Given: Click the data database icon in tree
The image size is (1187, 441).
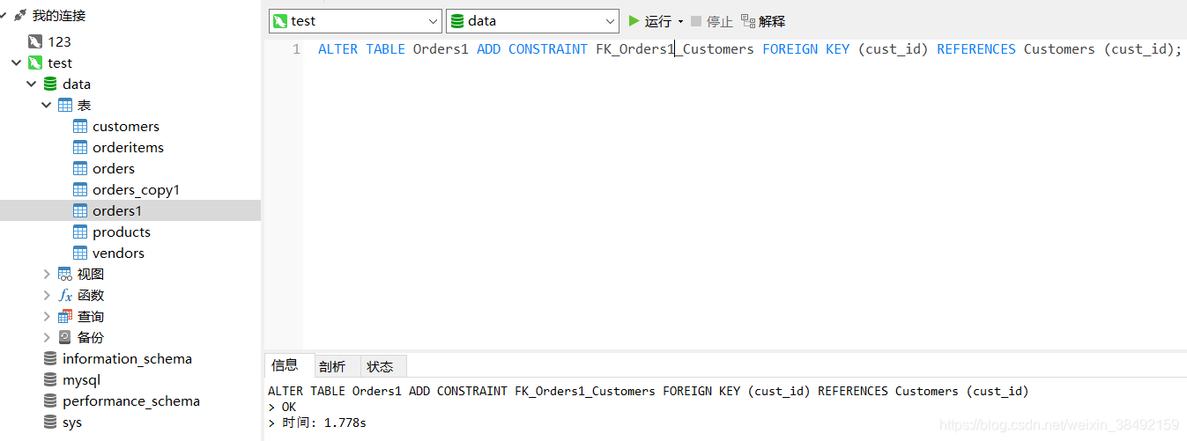Looking at the screenshot, I should point(50,84).
